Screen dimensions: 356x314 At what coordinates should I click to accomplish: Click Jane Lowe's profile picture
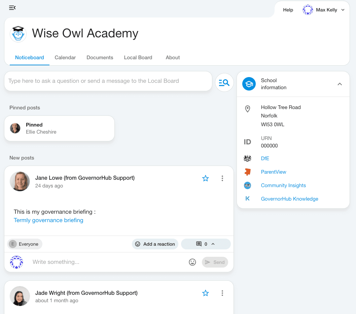20,181
